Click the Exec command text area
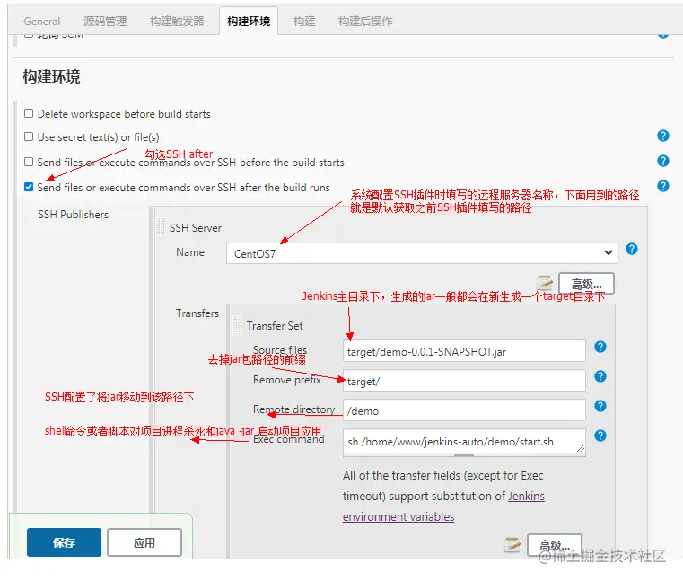The image size is (683, 581). pyautogui.click(x=464, y=442)
